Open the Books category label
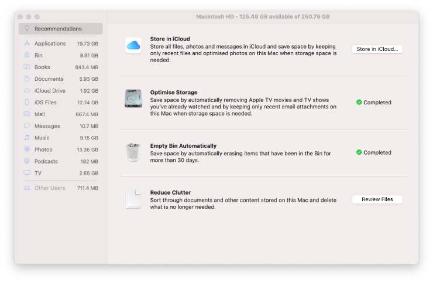 pos(42,67)
